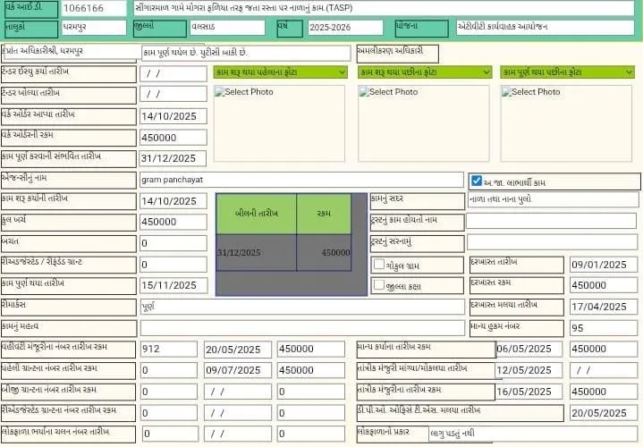Click the કુલ ખર્ચ amount field

[173, 222]
